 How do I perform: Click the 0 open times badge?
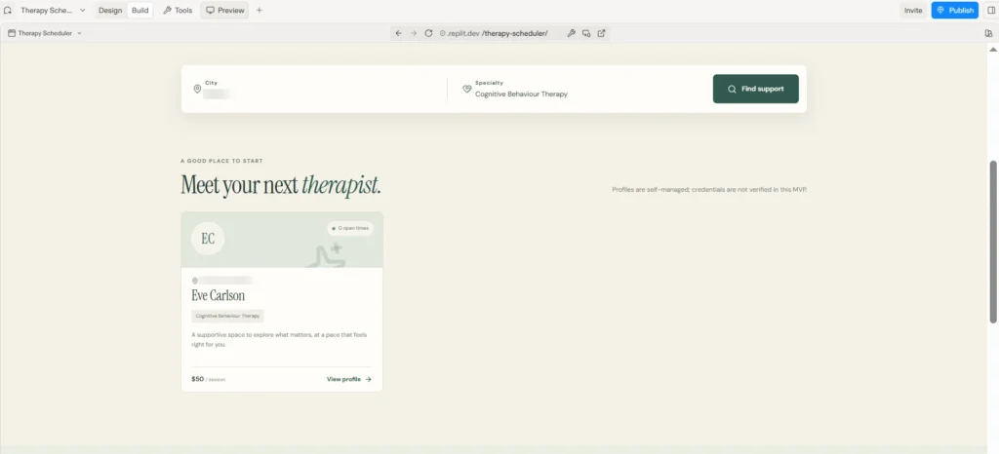(350, 228)
